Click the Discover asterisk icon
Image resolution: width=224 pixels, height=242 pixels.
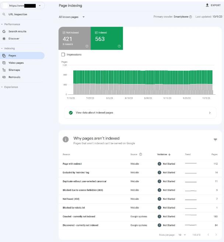coord(4,39)
